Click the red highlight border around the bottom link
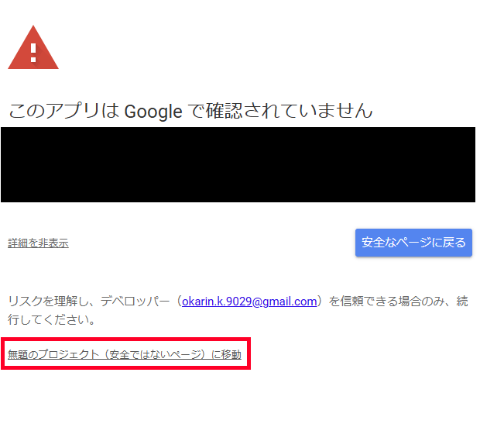 coord(126,339)
